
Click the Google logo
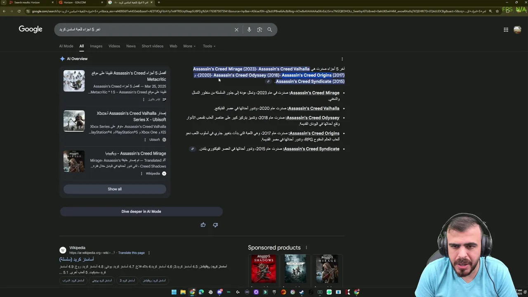pyautogui.click(x=31, y=29)
